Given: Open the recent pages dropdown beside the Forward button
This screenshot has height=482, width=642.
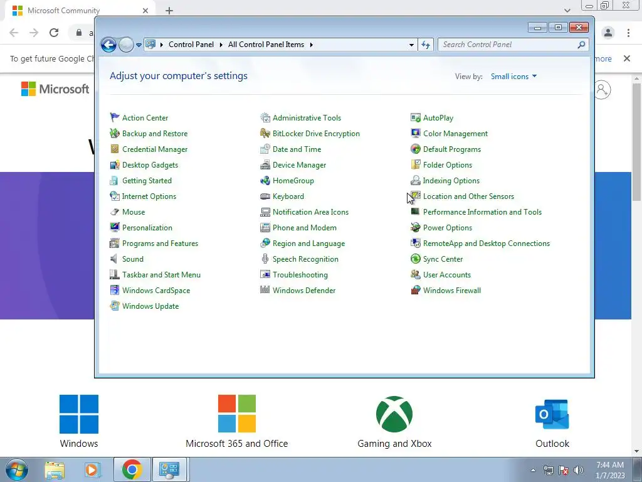Looking at the screenshot, I should tap(139, 45).
